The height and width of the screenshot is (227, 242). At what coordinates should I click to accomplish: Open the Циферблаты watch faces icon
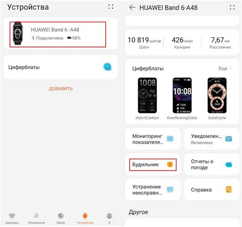(107, 67)
